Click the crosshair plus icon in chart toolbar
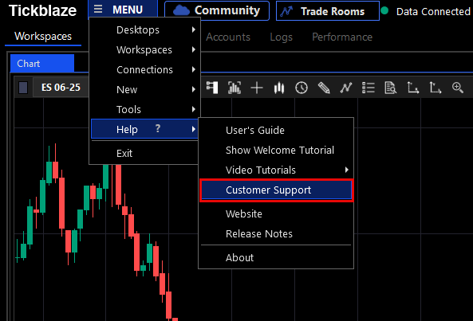 (257, 88)
